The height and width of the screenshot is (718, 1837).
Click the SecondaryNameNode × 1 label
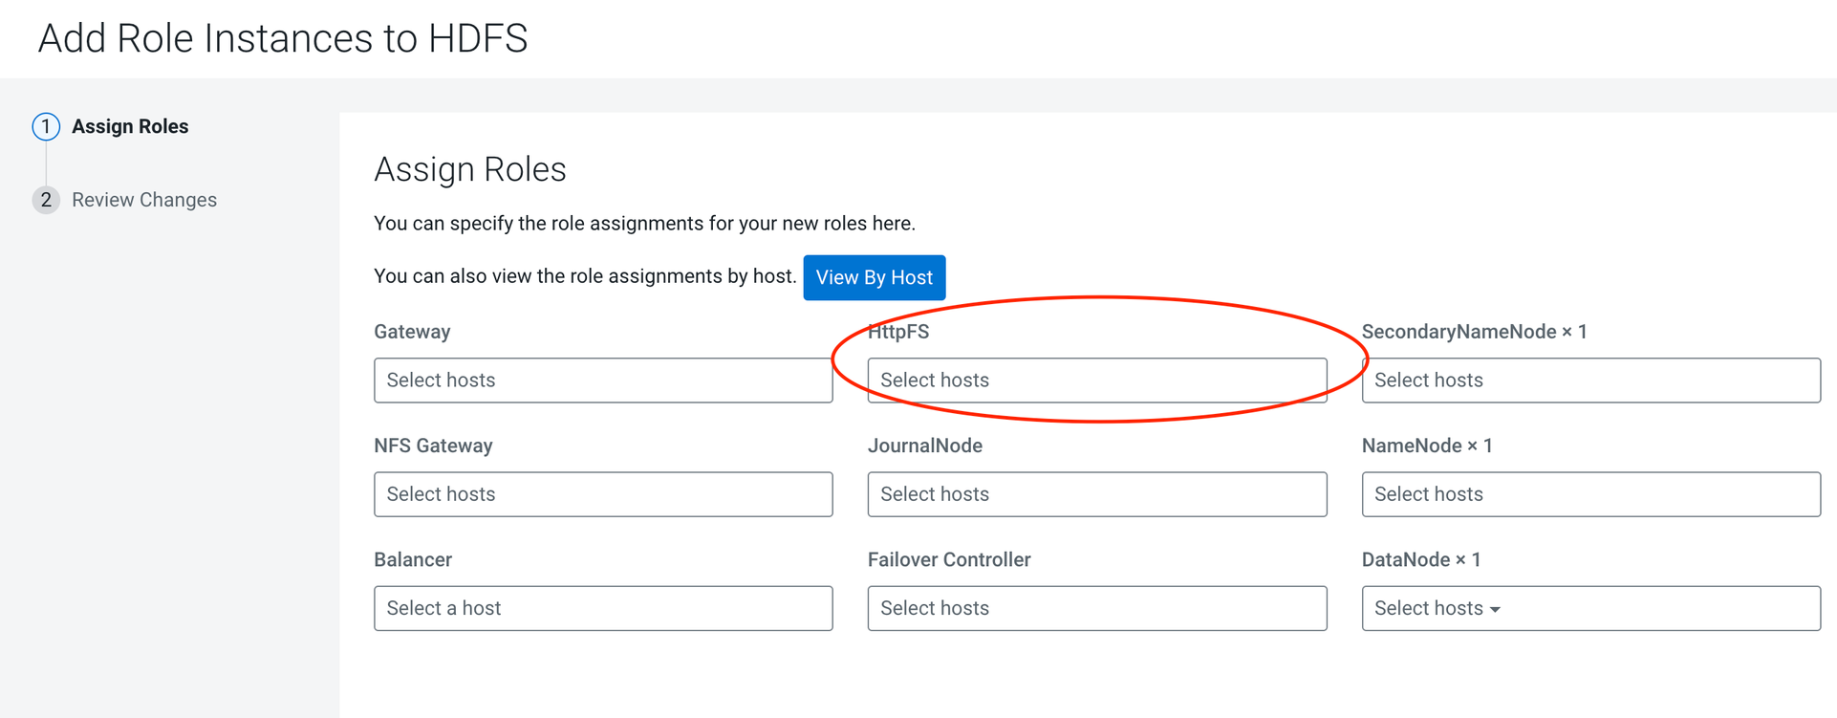pyautogui.click(x=1474, y=332)
